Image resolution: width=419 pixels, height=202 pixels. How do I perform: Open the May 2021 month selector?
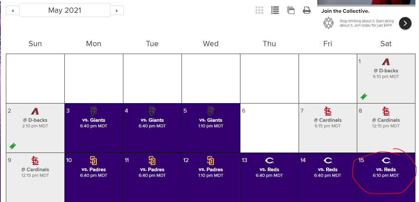pos(65,10)
